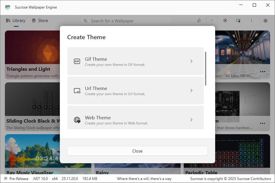Open more options on the train wallpaper card

click(x=262, y=72)
